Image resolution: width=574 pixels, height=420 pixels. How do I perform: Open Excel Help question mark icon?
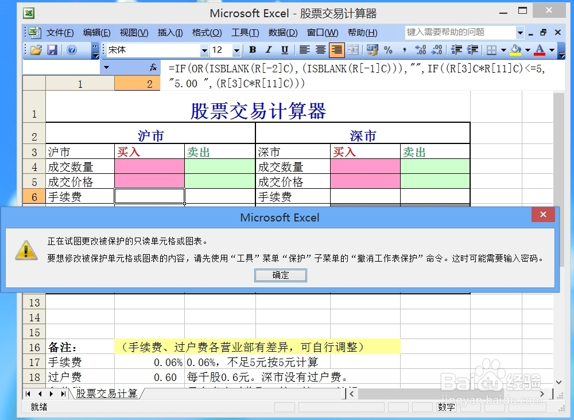point(72,50)
